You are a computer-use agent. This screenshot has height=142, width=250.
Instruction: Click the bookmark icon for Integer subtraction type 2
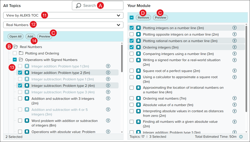click(x=27, y=86)
